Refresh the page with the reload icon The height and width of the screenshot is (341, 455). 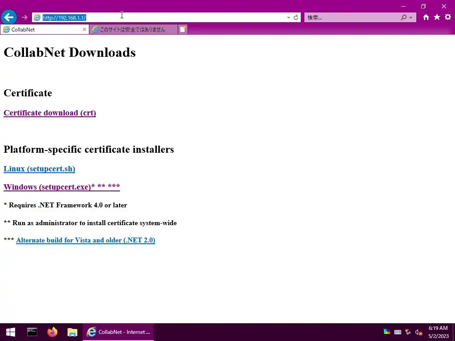pyautogui.click(x=296, y=17)
